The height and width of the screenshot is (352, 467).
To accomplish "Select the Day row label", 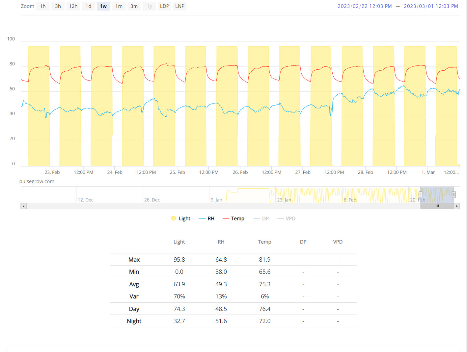I will [134, 309].
